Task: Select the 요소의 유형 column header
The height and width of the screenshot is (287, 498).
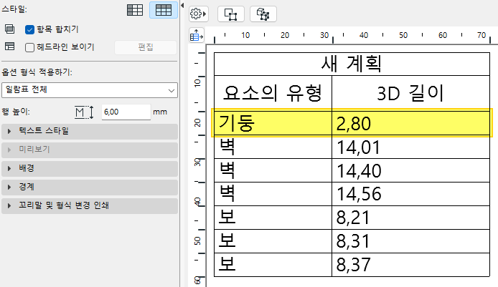Action: click(x=273, y=93)
